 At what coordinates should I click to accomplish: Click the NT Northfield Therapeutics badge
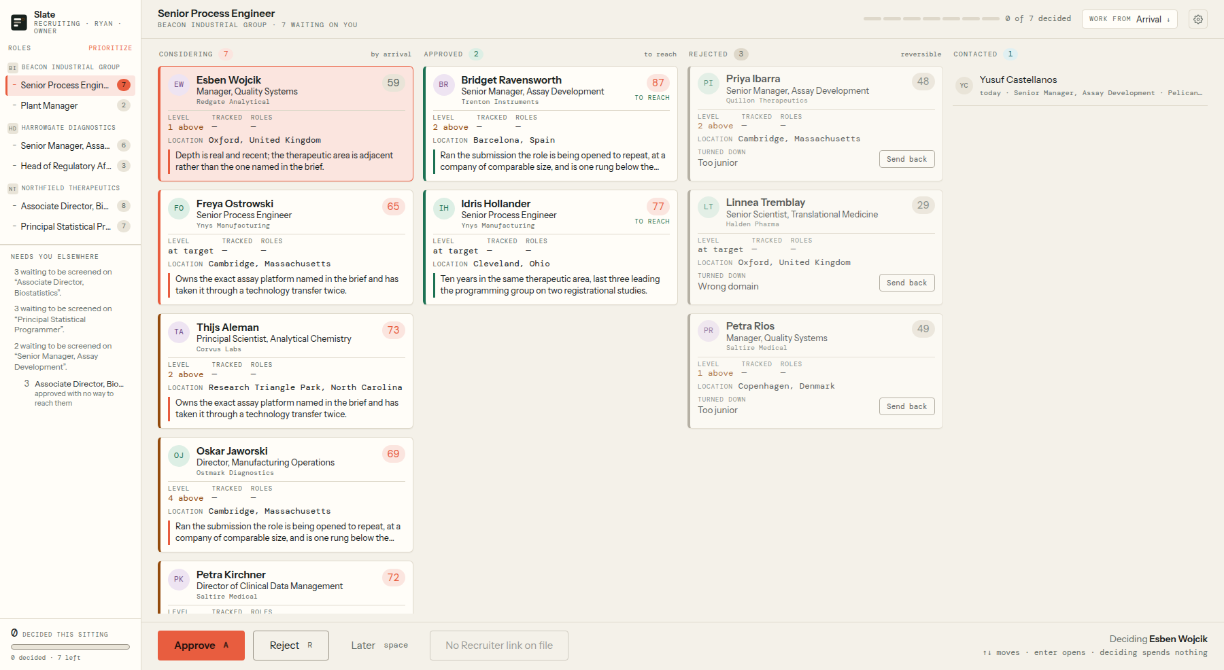[12, 189]
